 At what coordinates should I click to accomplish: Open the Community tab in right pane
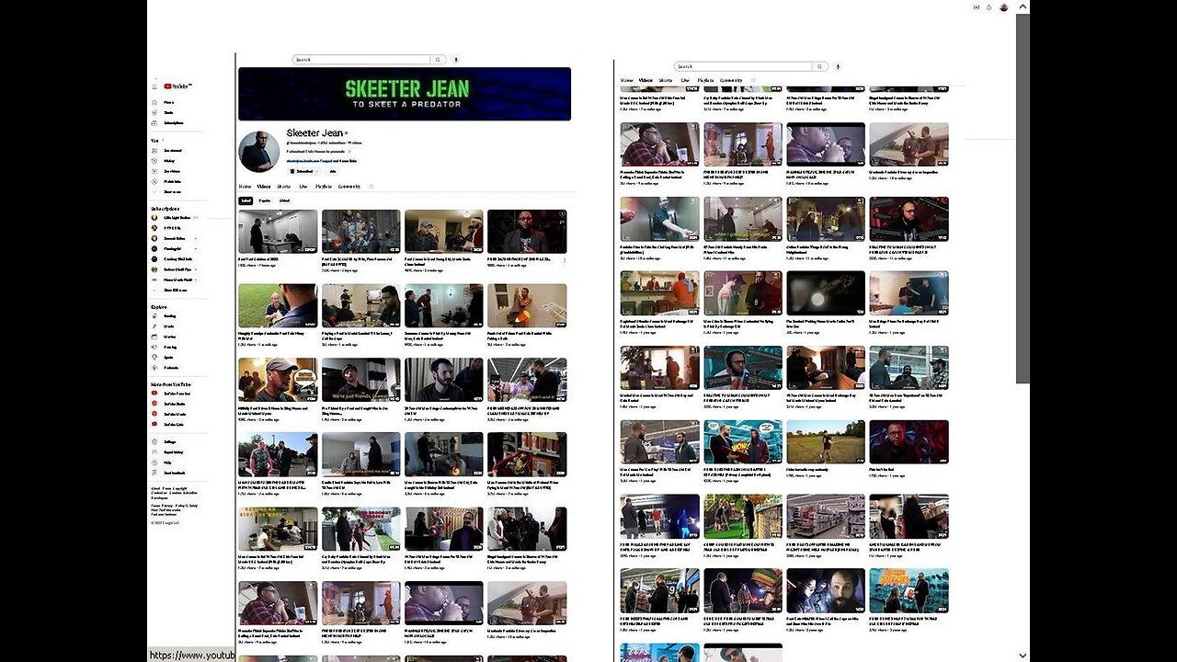tap(731, 81)
